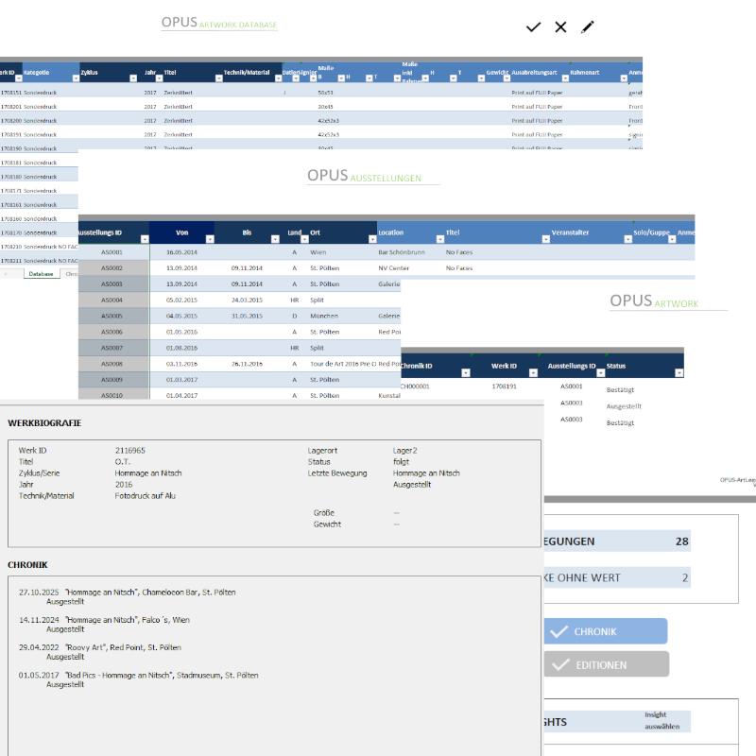The width and height of the screenshot is (756, 756).
Task: Select exhibition row AS0004
Action: [112, 300]
